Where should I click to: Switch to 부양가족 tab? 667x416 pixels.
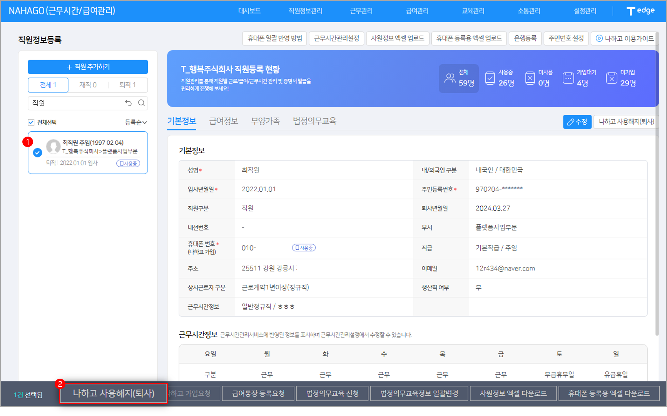coord(266,121)
